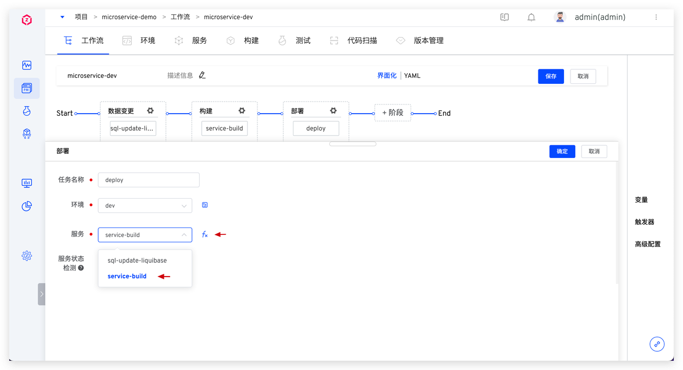Open the 触发器 side panel
This screenshot has width=683, height=370.
[x=645, y=222]
